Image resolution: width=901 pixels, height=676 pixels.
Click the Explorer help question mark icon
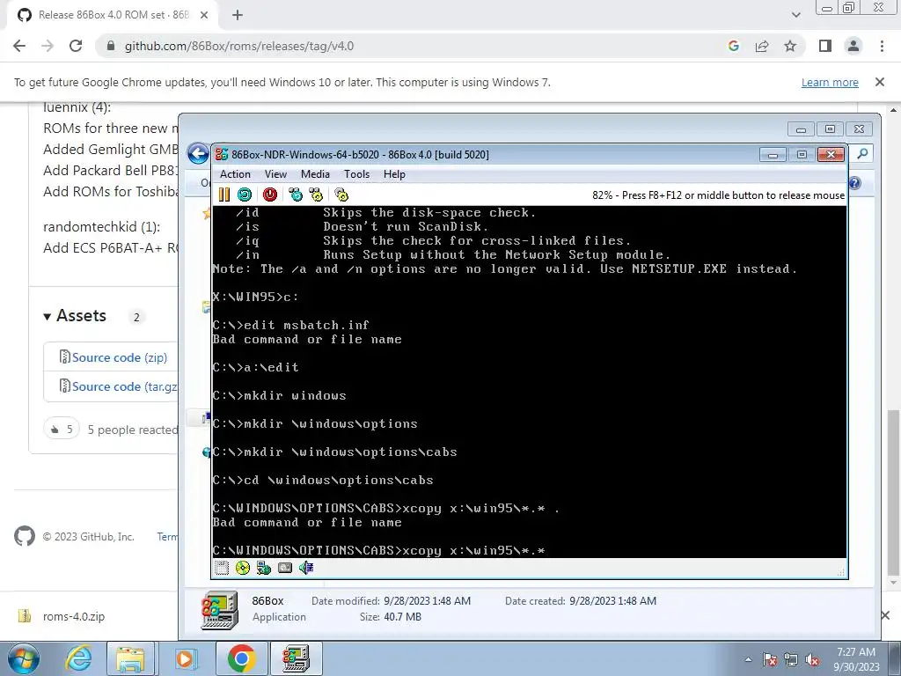pos(854,183)
